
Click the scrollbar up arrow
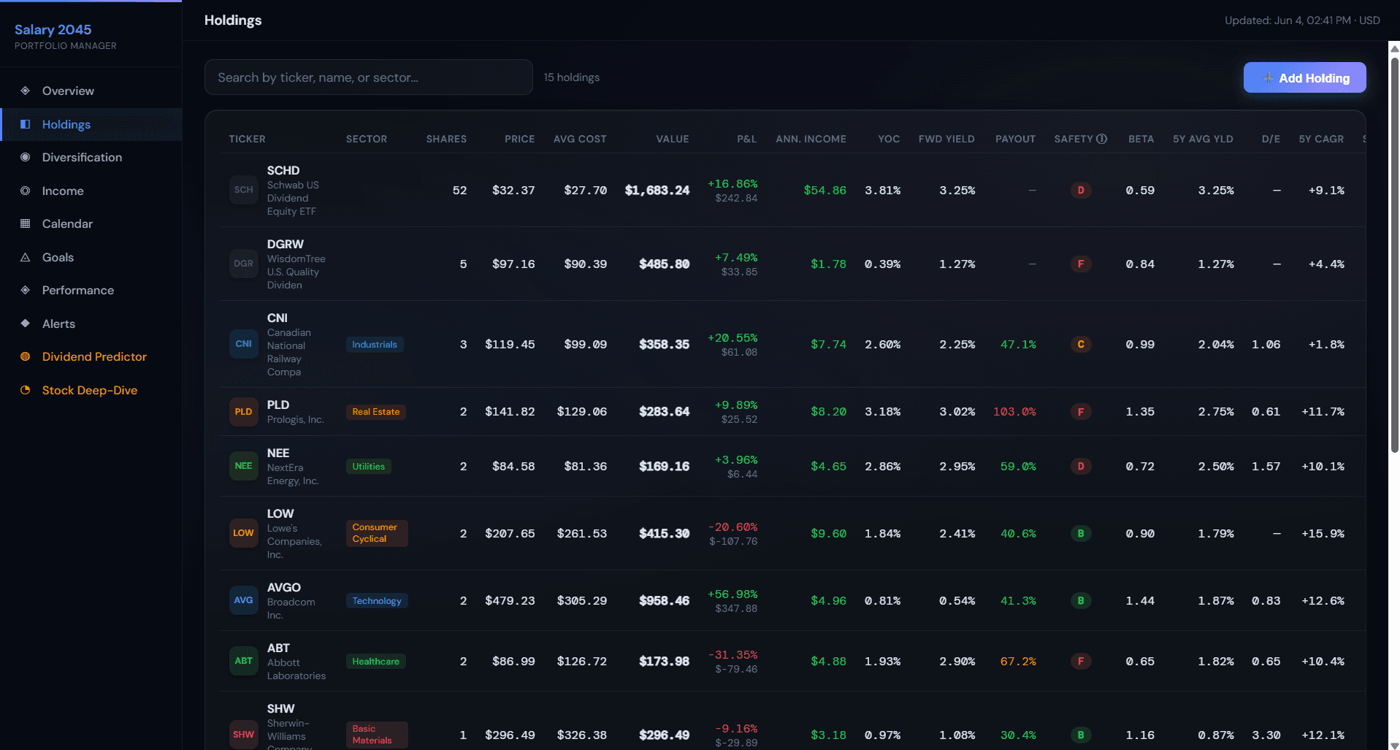coord(1394,48)
